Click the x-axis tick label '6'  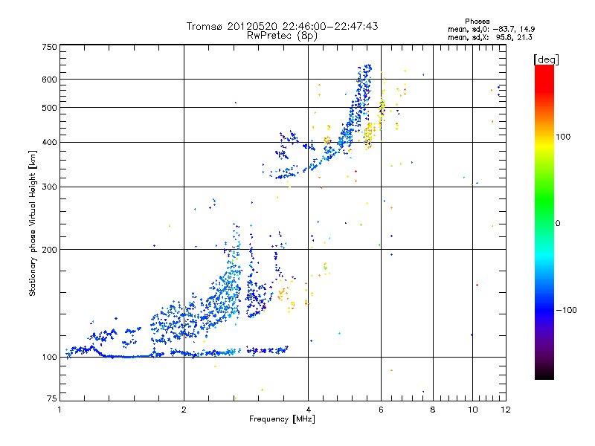[381, 410]
